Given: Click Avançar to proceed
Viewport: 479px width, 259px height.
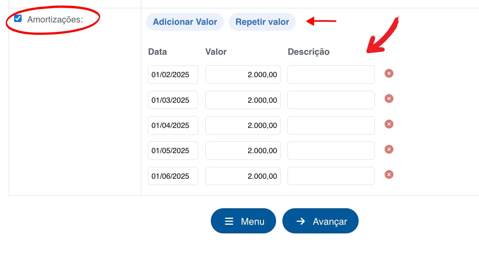Looking at the screenshot, I should click(321, 221).
